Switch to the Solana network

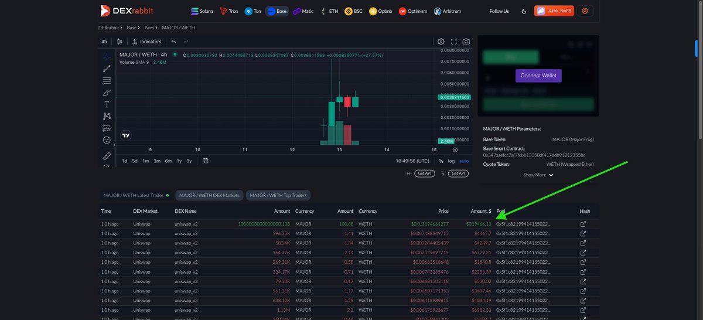click(203, 11)
